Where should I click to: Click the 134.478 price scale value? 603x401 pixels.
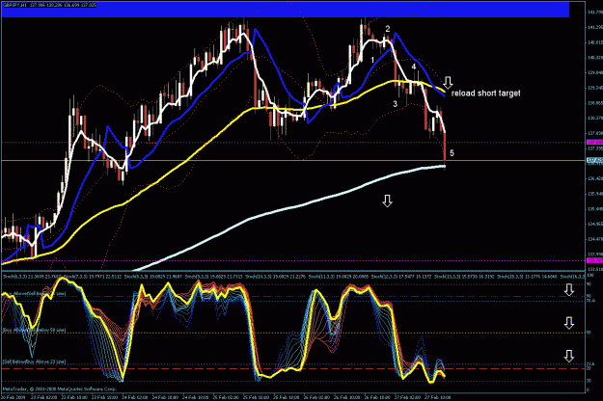click(594, 239)
